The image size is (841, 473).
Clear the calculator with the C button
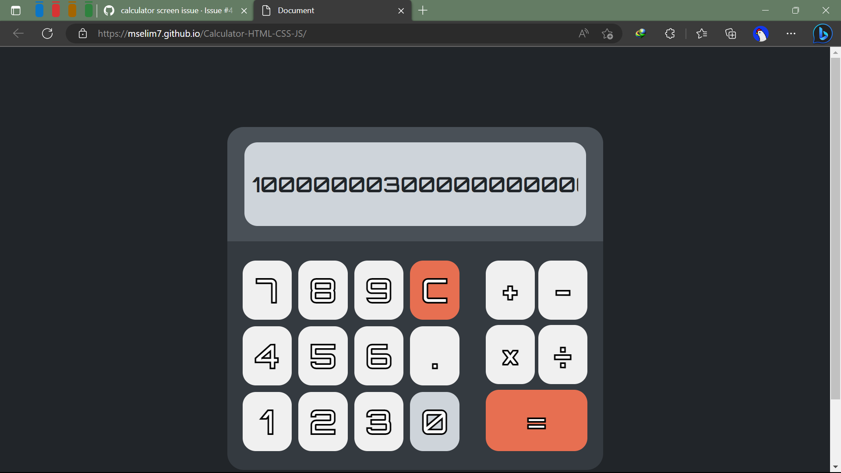[434, 290]
